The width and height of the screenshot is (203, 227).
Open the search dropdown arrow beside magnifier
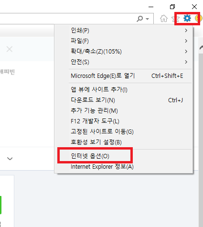coord(147,19)
